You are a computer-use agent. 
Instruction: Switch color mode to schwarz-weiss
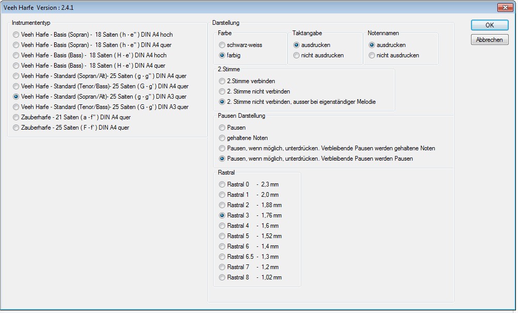[x=223, y=45]
